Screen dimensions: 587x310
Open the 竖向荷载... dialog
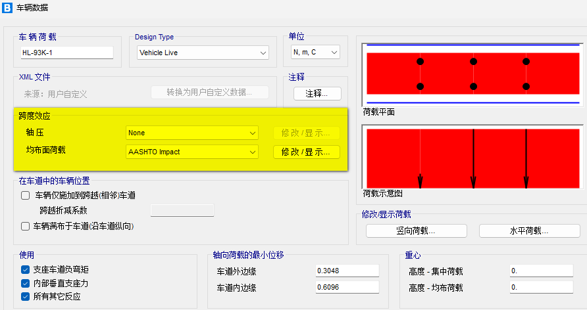tap(416, 231)
